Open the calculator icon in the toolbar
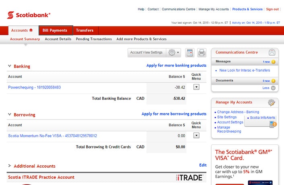This screenshot has height=185, width=284. click(x=189, y=53)
